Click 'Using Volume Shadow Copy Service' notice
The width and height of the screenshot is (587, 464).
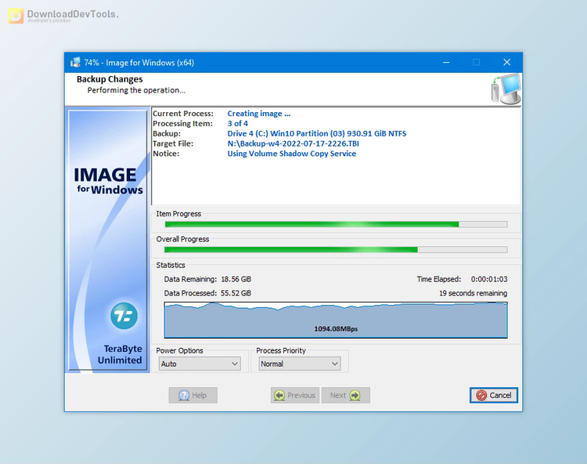pyautogui.click(x=292, y=154)
